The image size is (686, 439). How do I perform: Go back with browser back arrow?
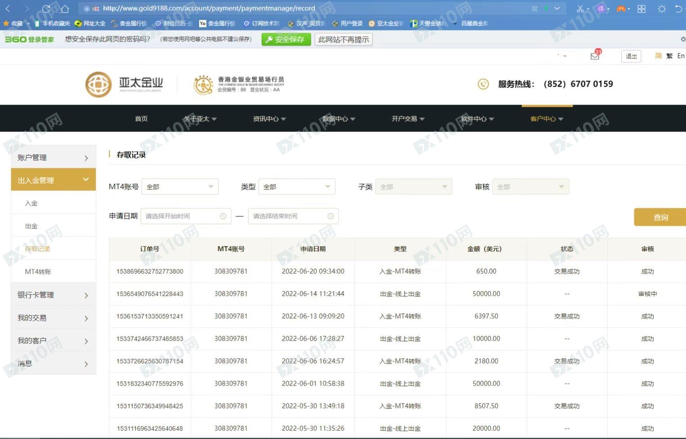[x=8, y=9]
